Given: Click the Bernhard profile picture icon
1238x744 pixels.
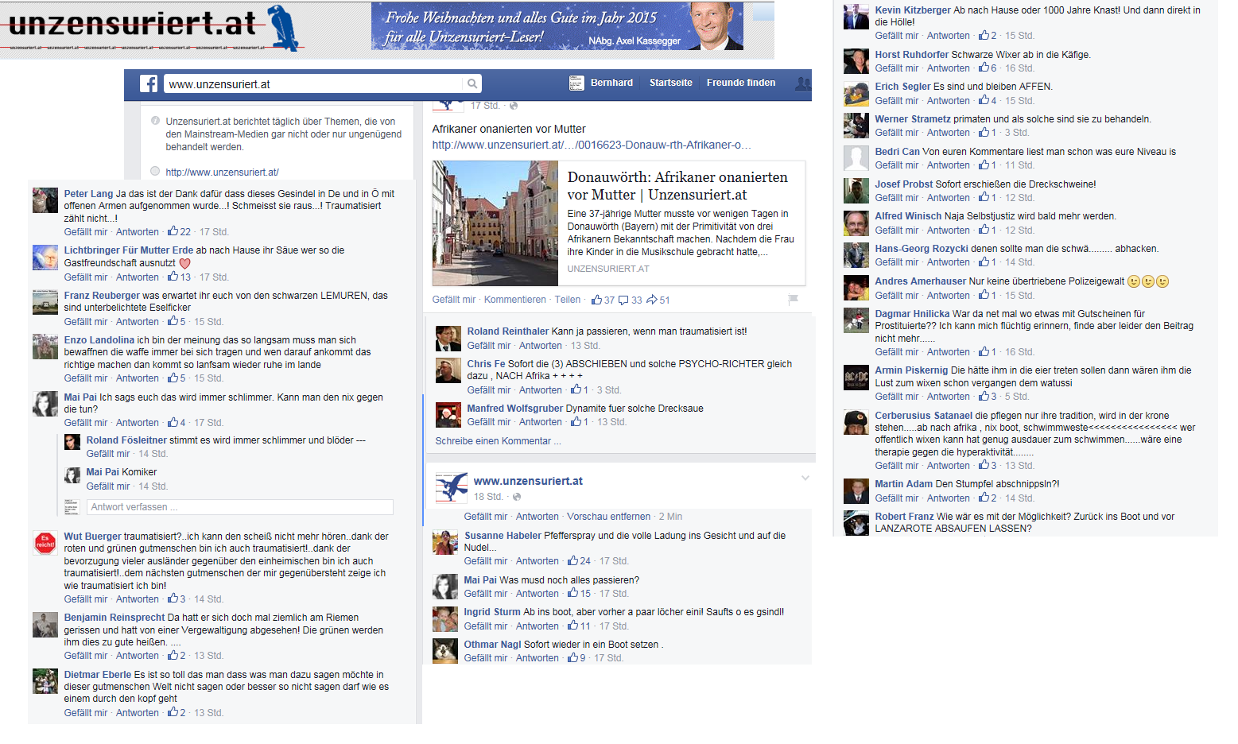Looking at the screenshot, I should [576, 83].
